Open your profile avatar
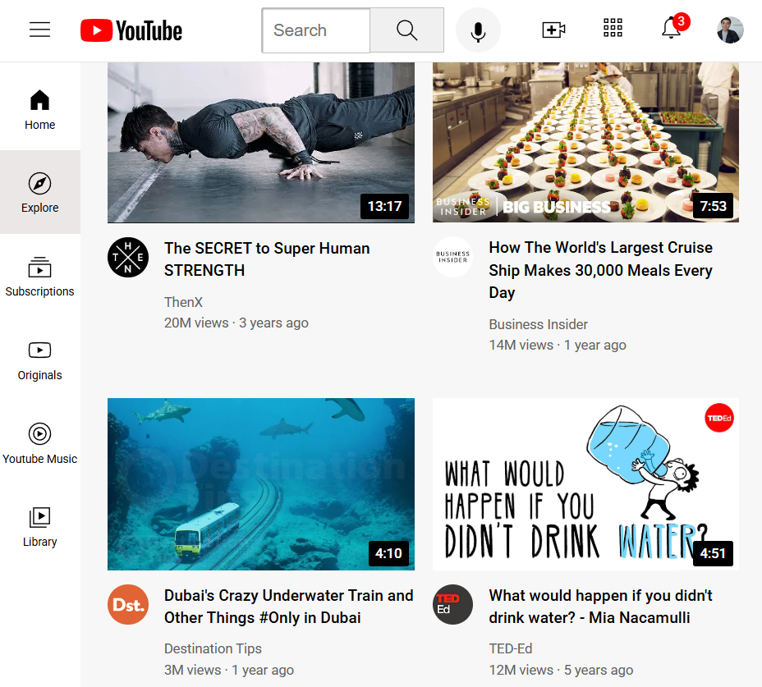The height and width of the screenshot is (687, 762). pyautogui.click(x=729, y=30)
